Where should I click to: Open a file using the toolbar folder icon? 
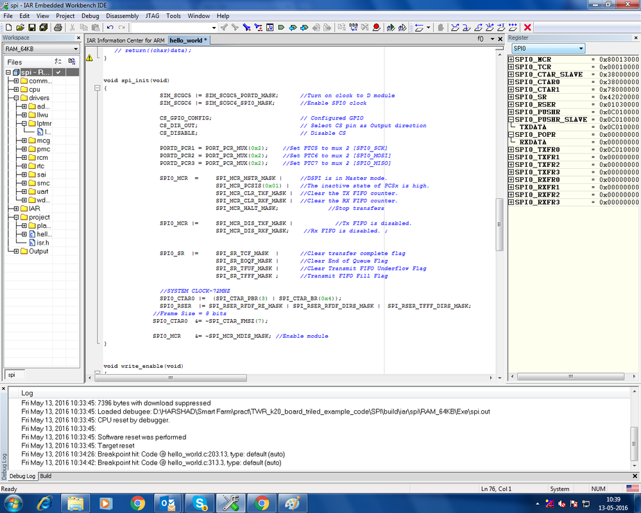click(20, 28)
